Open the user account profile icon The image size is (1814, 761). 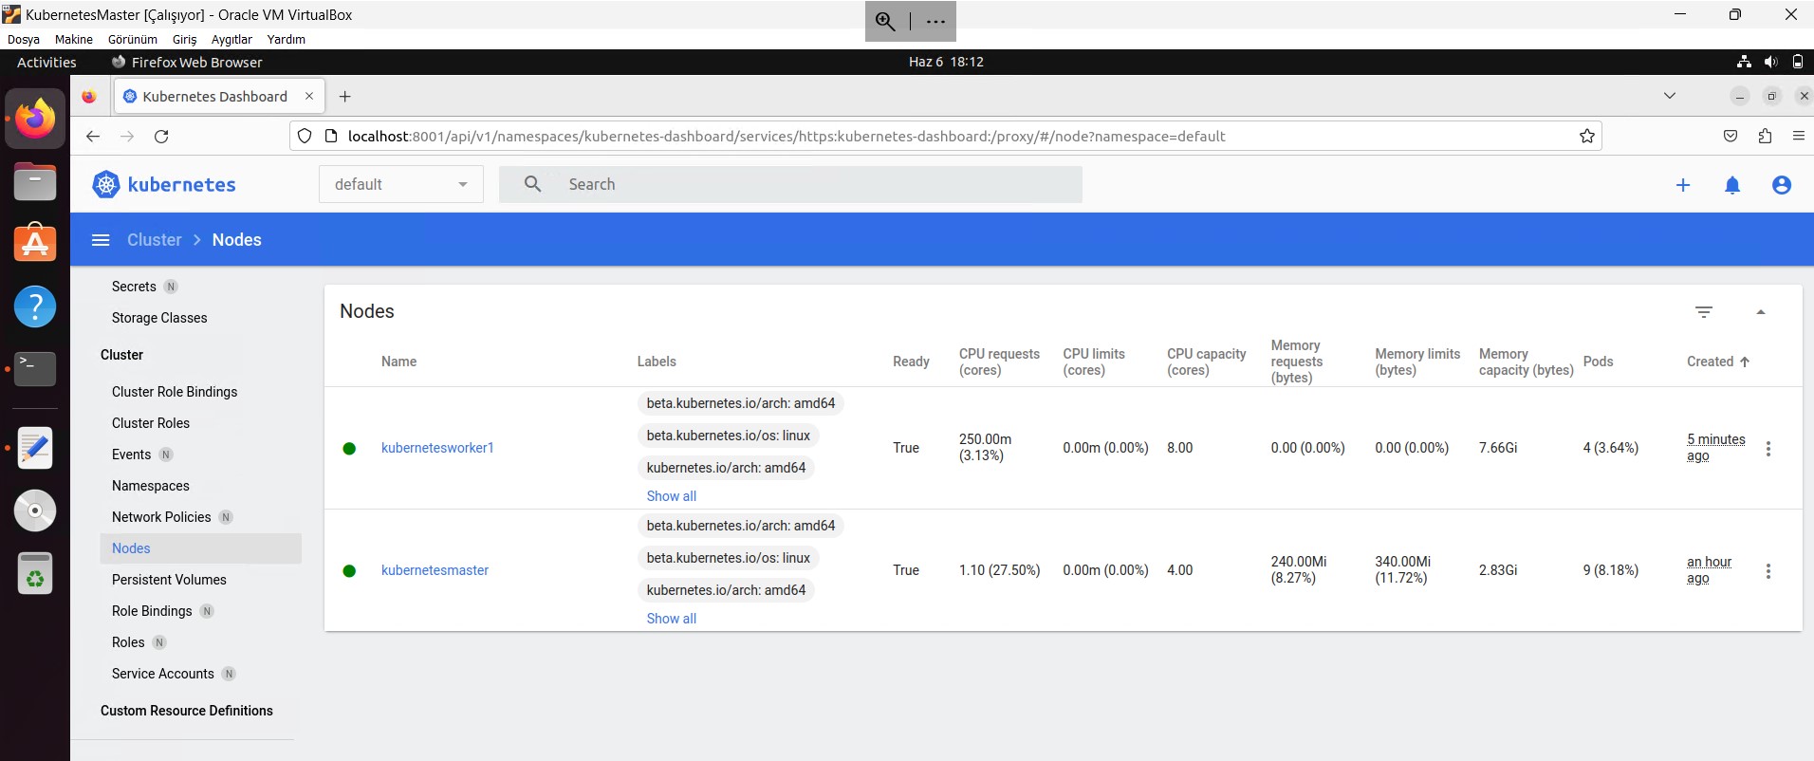[x=1782, y=185]
